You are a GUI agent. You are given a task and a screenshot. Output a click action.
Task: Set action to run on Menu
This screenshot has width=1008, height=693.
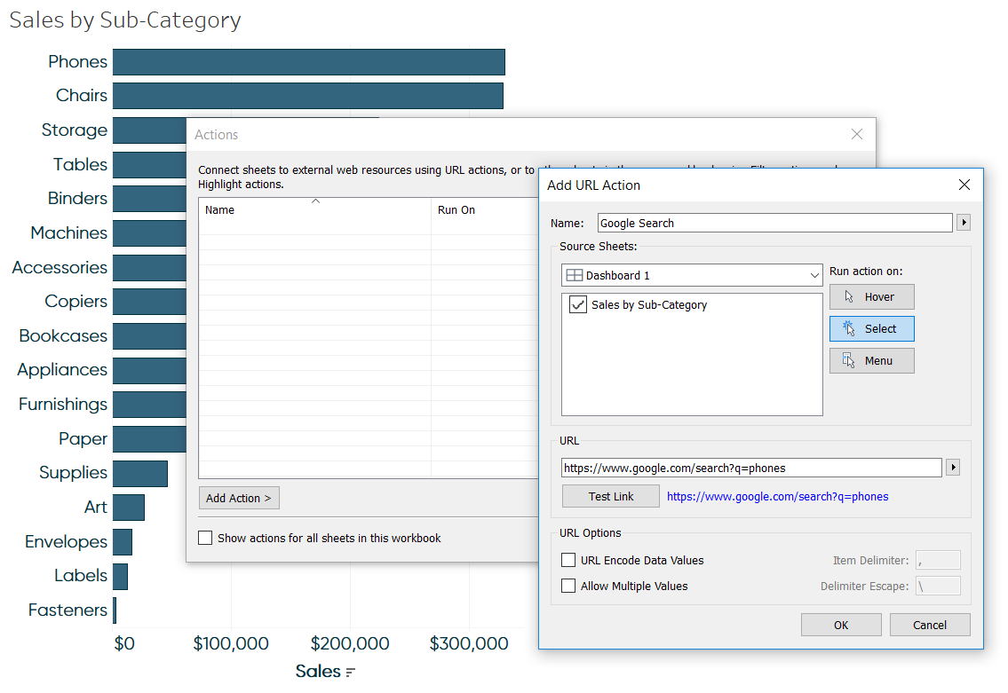pyautogui.click(x=871, y=360)
